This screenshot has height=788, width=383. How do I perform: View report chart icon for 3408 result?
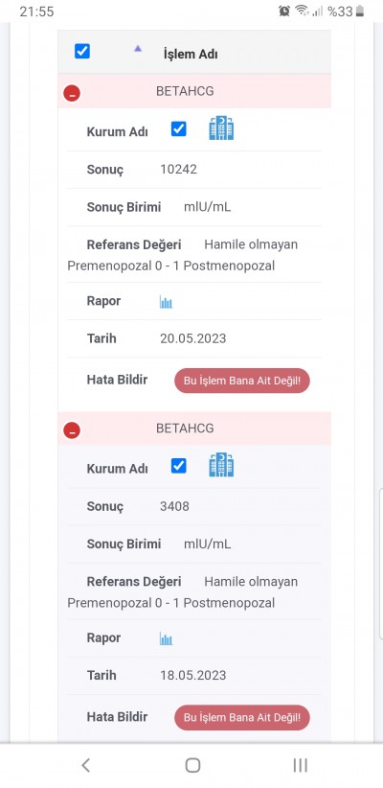pyautogui.click(x=166, y=638)
